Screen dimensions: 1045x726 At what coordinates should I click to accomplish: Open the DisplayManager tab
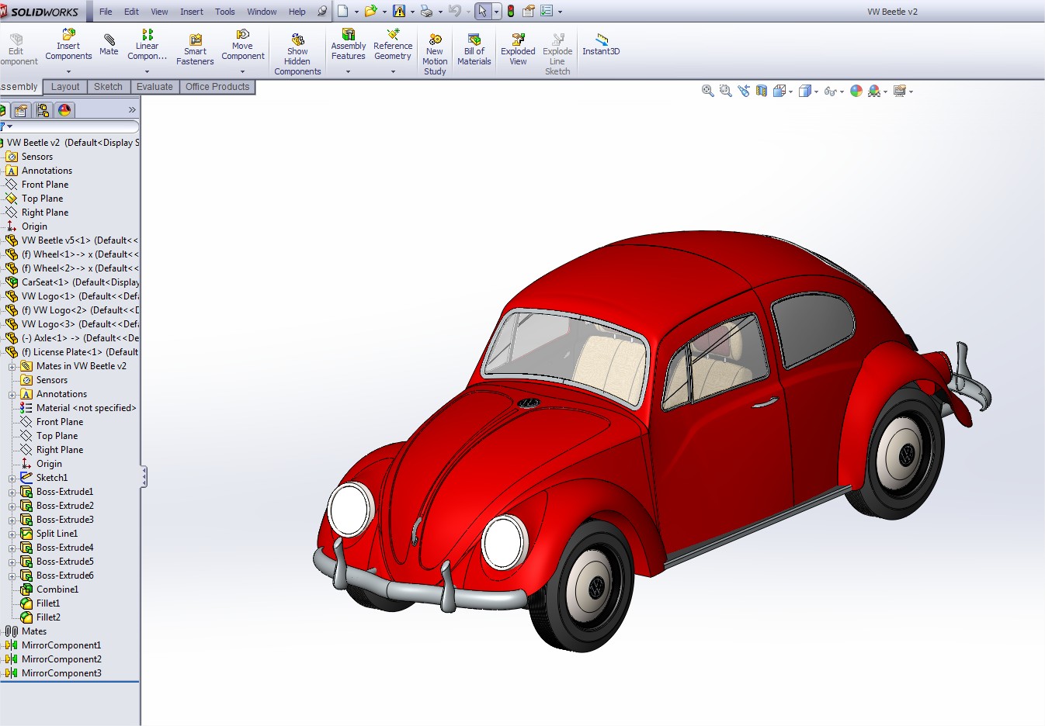(x=64, y=110)
